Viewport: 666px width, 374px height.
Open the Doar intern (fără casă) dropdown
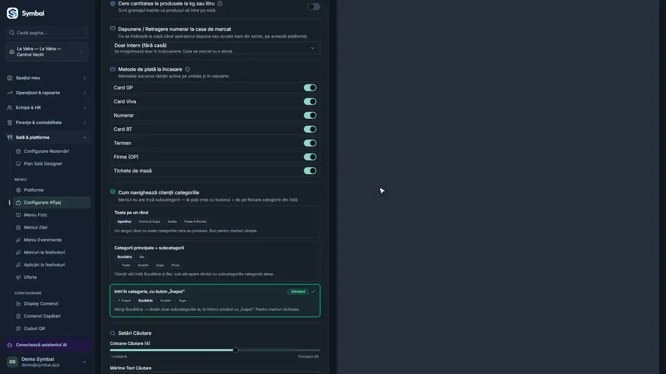click(215, 48)
